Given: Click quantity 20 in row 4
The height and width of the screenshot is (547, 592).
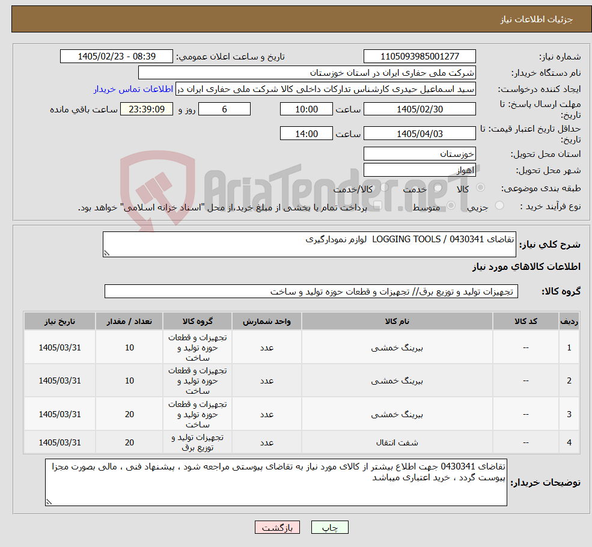Looking at the screenshot, I should tap(129, 442).
